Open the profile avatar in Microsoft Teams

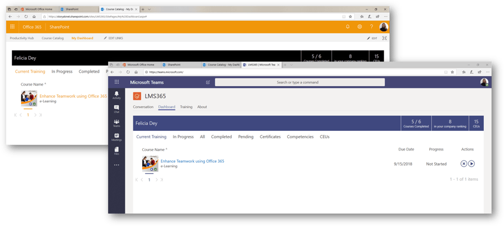pos(484,82)
